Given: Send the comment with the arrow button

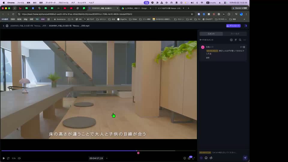Looking at the screenshot, I should [x=245, y=158].
